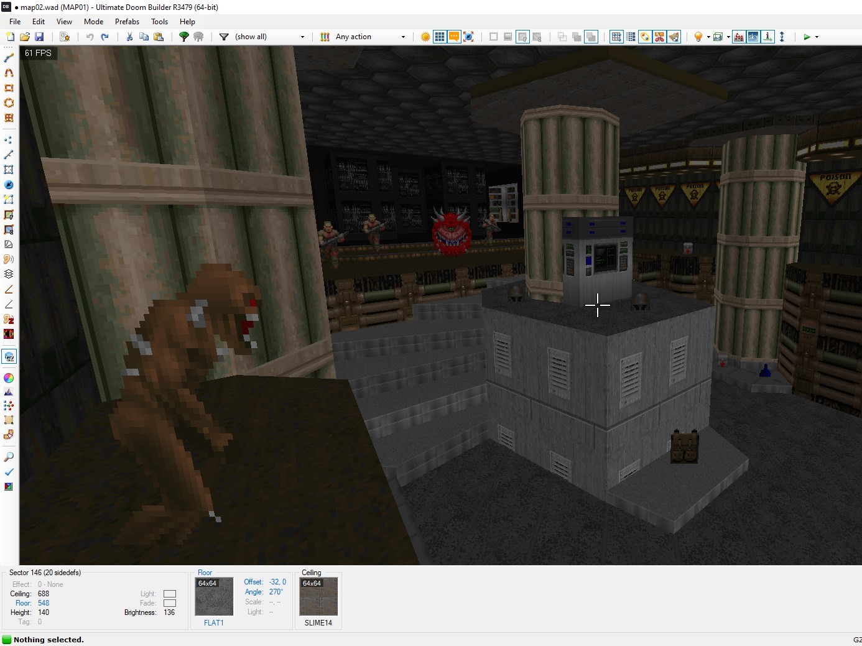Click the vertical arrows gravity toggle icon
Screen dimensions: 862x646
click(782, 37)
